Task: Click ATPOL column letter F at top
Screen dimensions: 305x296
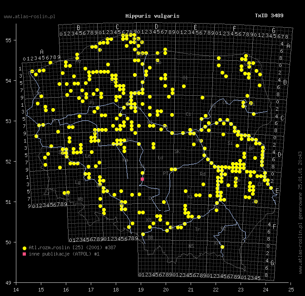Action: pyautogui.click(x=234, y=29)
